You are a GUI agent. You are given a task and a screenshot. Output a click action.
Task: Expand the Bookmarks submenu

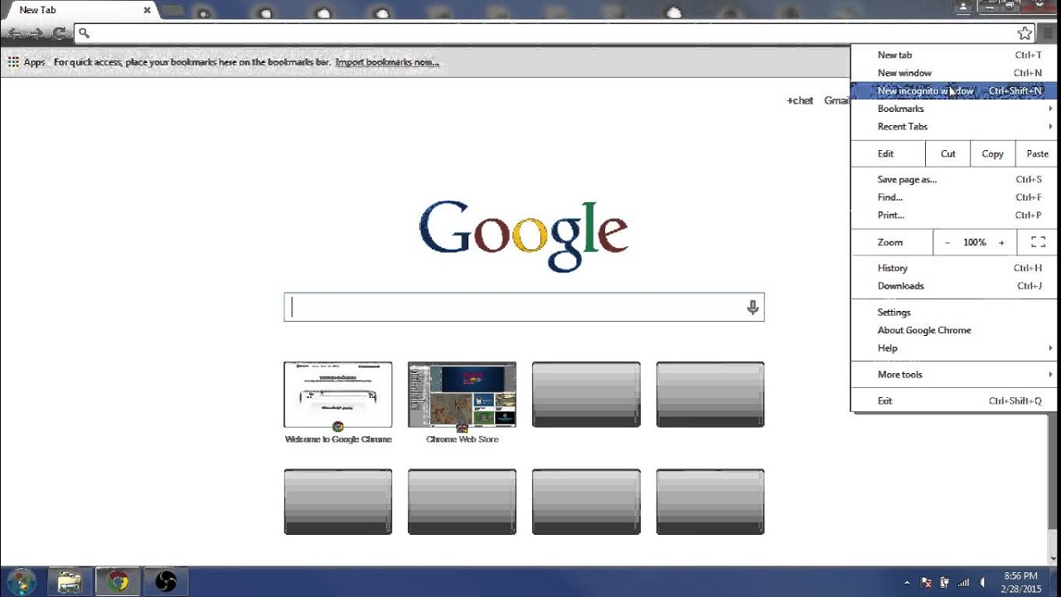click(955, 109)
